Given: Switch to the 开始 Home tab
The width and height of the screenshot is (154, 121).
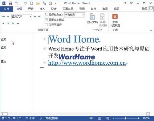Looking at the screenshot, I should click(x=31, y=9).
